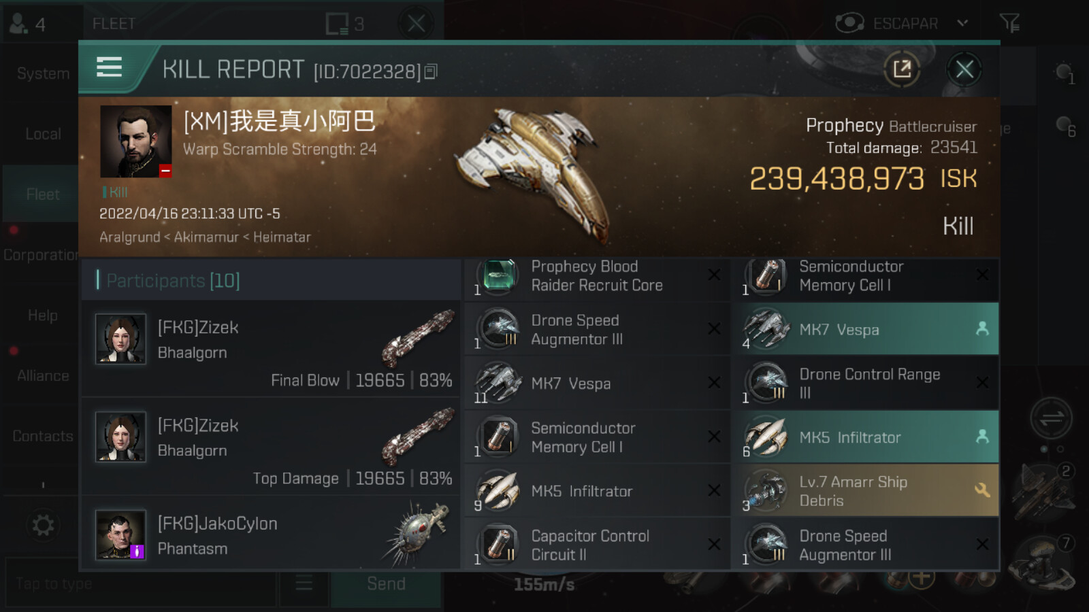The image size is (1089, 612).
Task: Open victim pilot portrait
Action: click(135, 141)
